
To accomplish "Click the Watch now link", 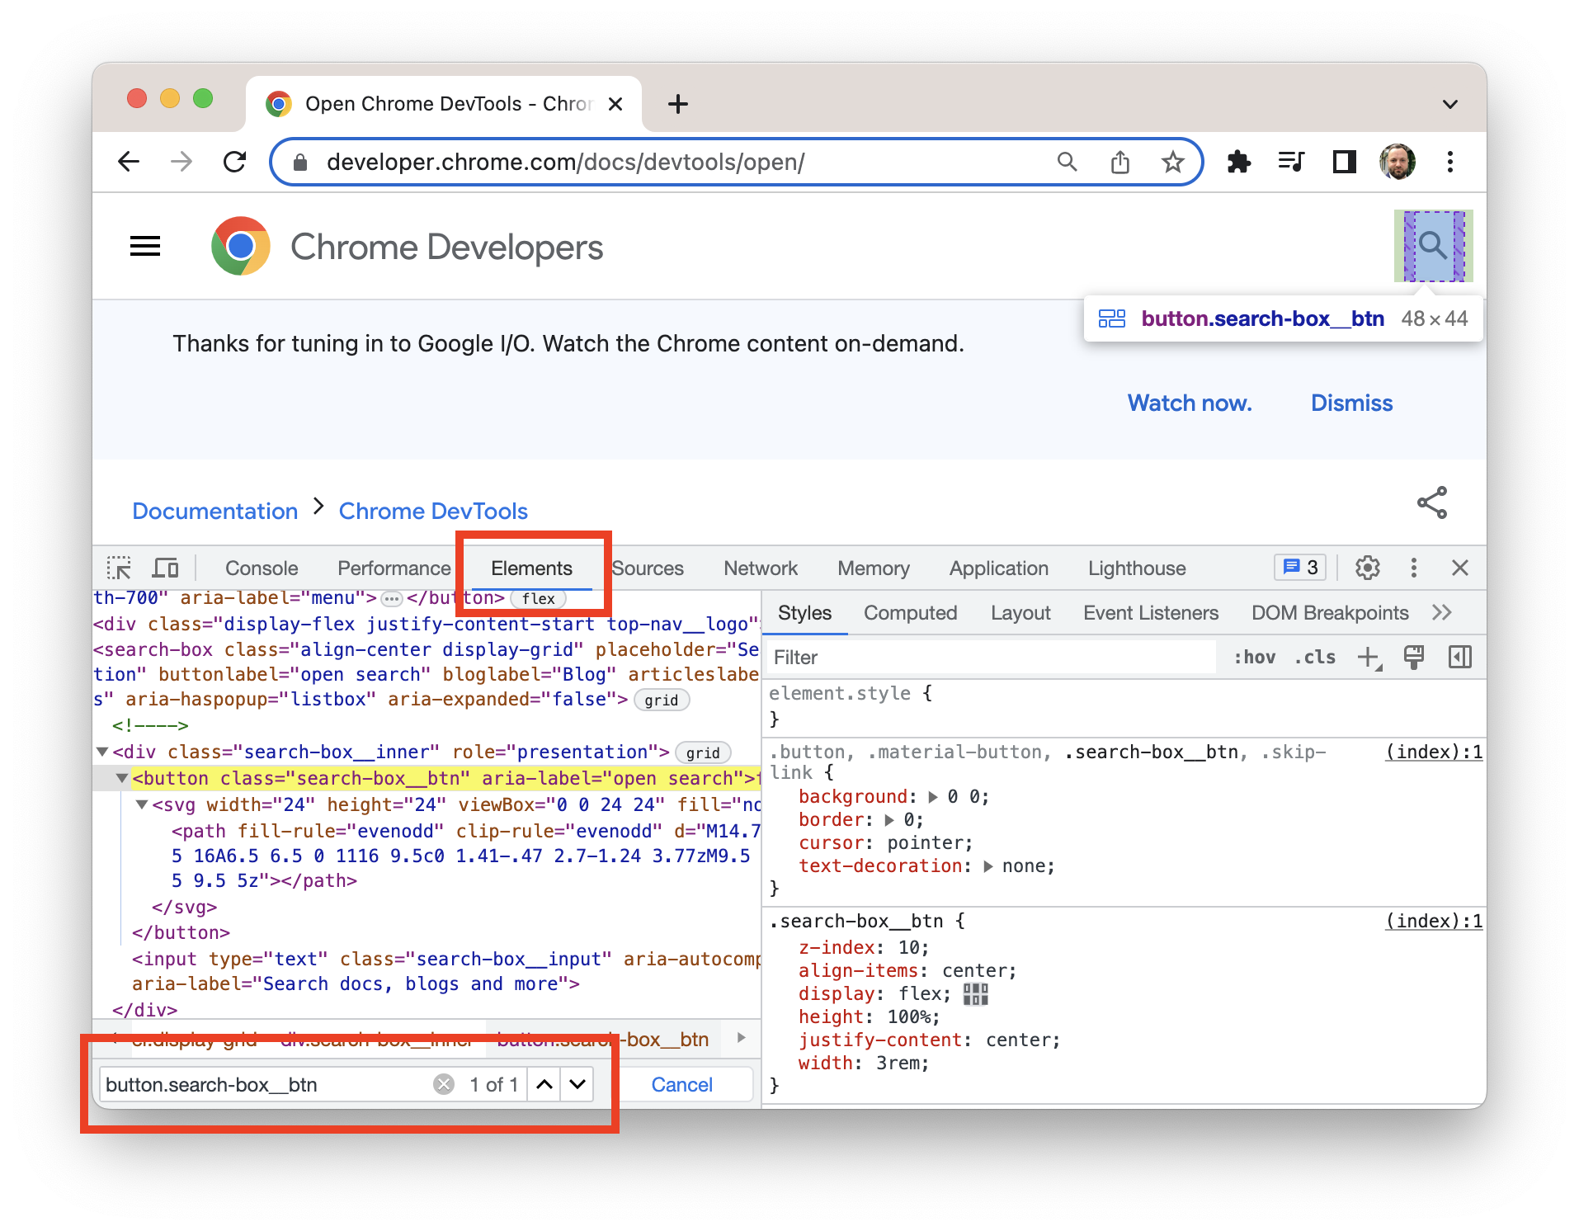I will click(1190, 403).
